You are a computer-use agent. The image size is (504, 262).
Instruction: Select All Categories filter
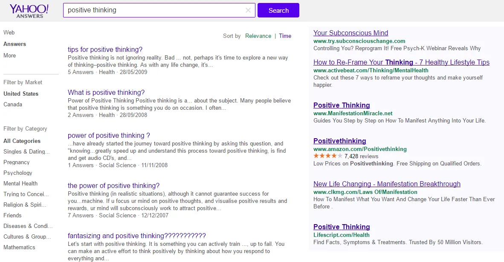point(22,141)
